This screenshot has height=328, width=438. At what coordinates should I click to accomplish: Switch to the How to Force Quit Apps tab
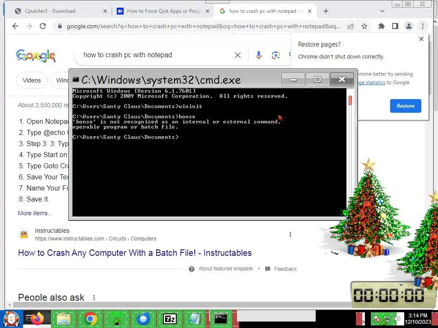coord(164,11)
